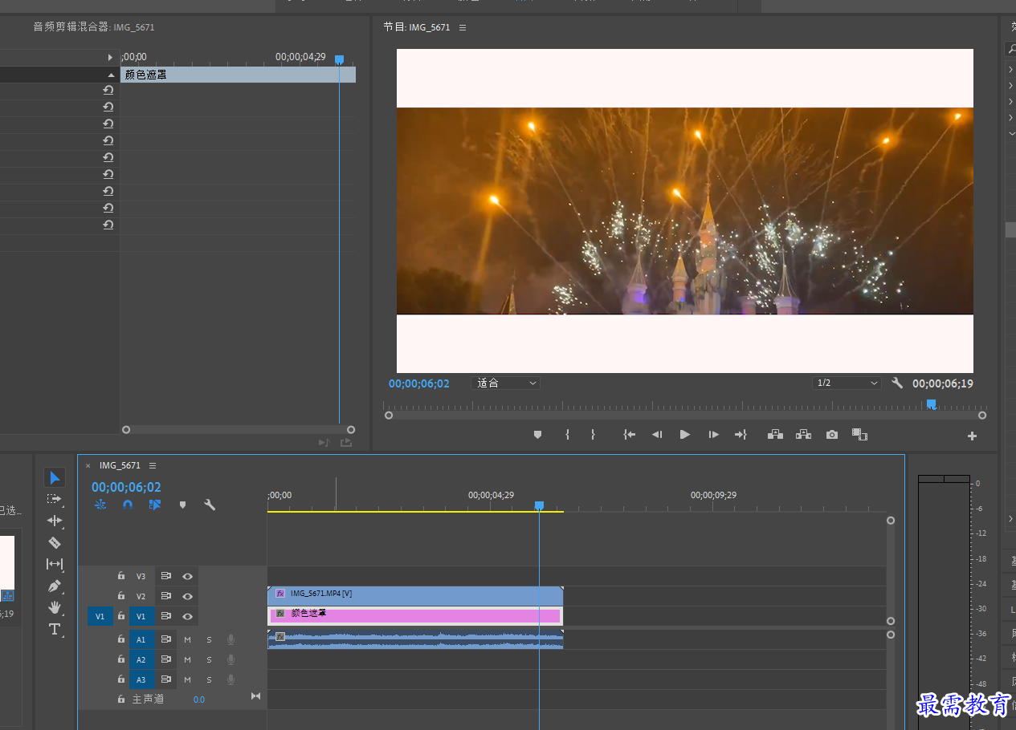
Task: Select IMG_5671.MP4 video clip on V2
Action: (x=415, y=596)
